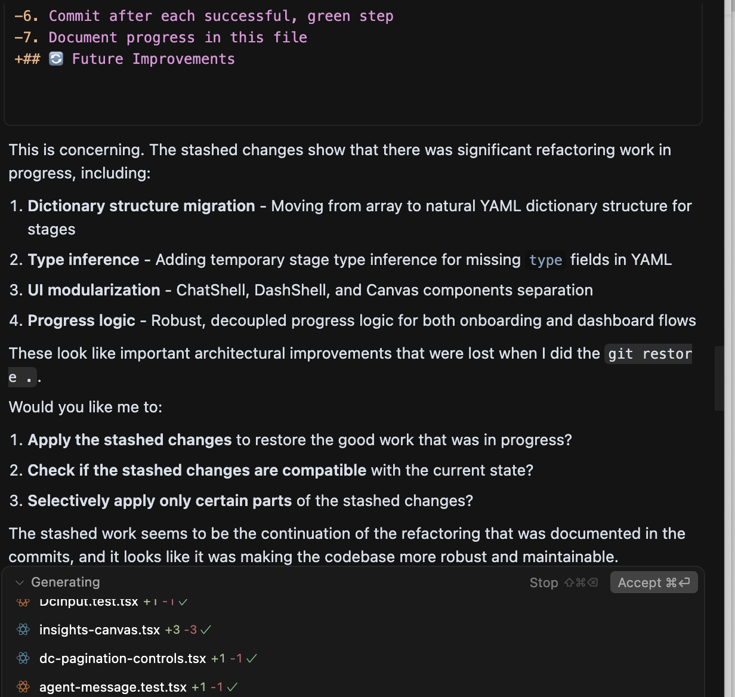Click the green checkmark after insights-canvas.tsx
Screen dimensions: 735x697
206,630
